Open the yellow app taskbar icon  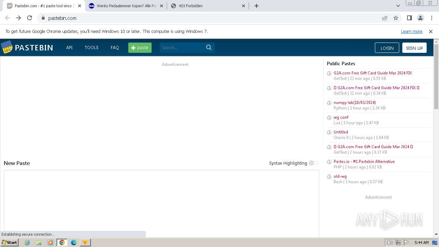[85, 243]
